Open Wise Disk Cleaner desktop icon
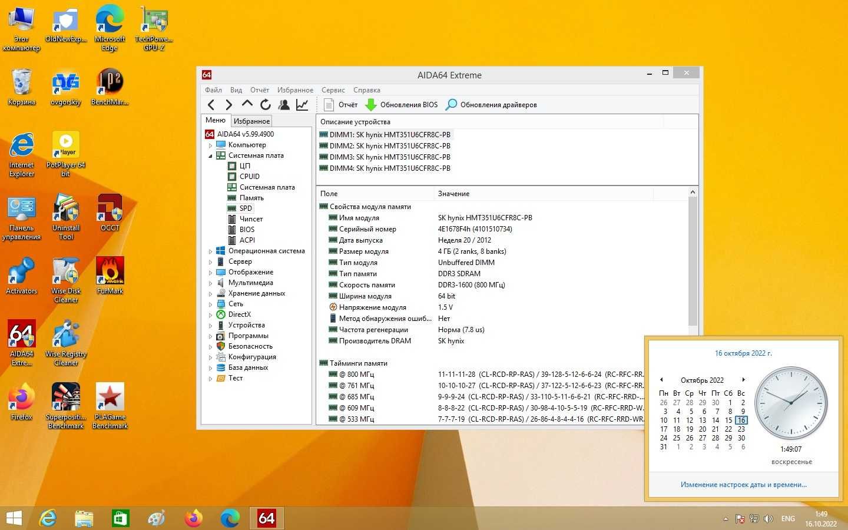This screenshot has height=530, width=848. click(66, 280)
